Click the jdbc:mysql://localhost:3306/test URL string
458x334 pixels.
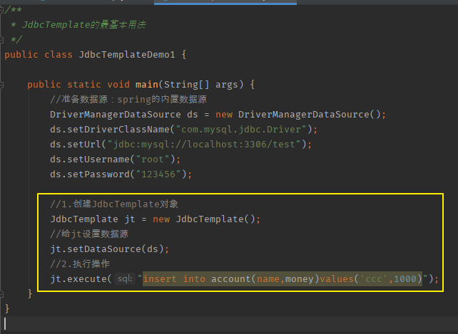point(204,145)
